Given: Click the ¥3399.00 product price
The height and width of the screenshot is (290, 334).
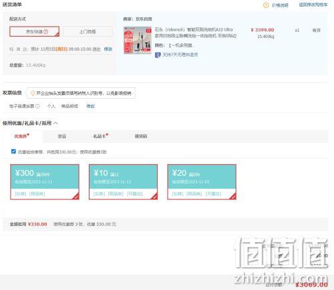Looking at the screenshot, I should click(x=263, y=30).
